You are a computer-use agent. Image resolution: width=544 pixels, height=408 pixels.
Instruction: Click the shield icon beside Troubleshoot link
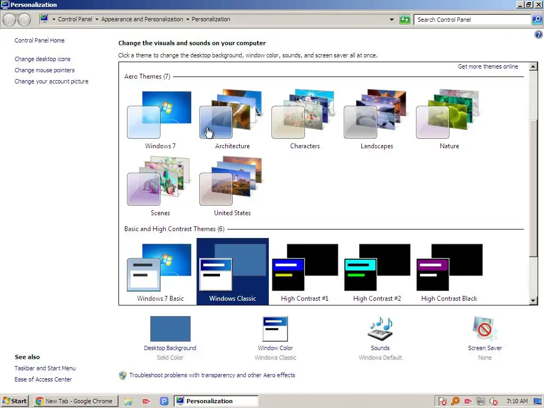[x=123, y=376]
